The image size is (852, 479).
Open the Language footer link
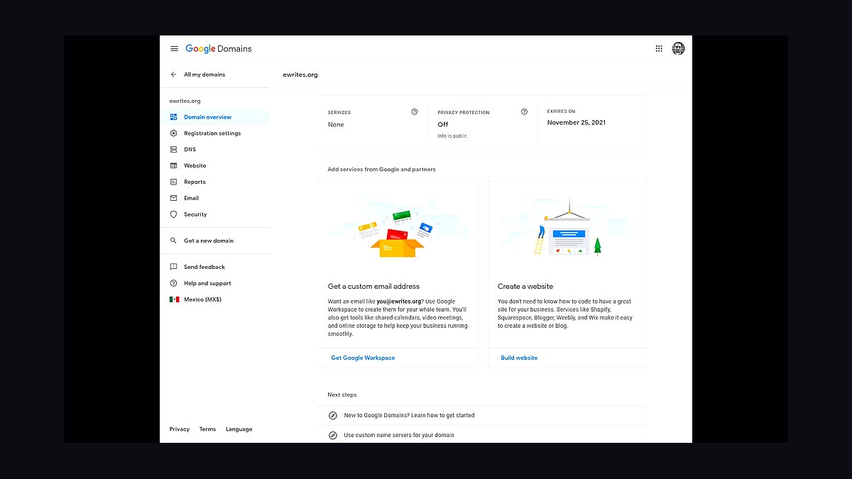pyautogui.click(x=239, y=429)
